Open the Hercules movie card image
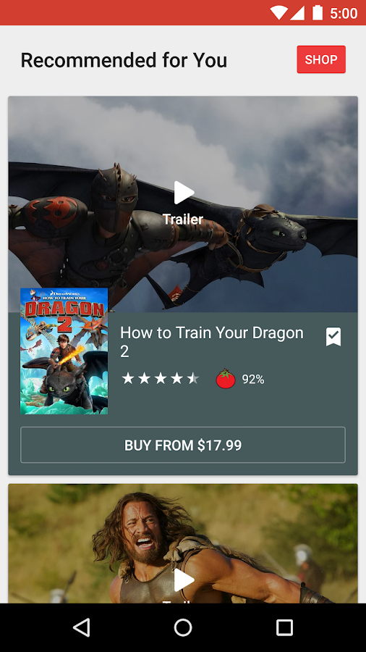Viewport: 366px width, 652px height. 183,543
